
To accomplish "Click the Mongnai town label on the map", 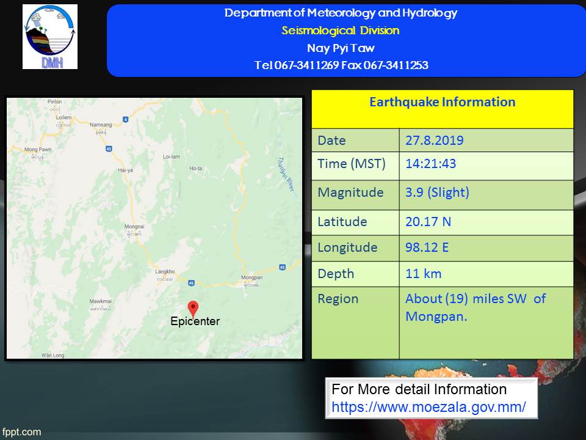I will pyautogui.click(x=134, y=226).
